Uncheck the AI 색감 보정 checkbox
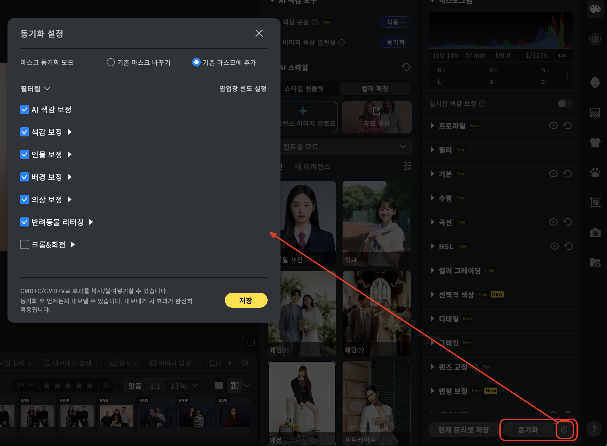This screenshot has height=446, width=607. coord(25,110)
